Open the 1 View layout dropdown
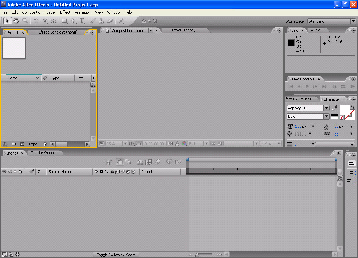The width and height of the screenshot is (358, 258). point(271,144)
